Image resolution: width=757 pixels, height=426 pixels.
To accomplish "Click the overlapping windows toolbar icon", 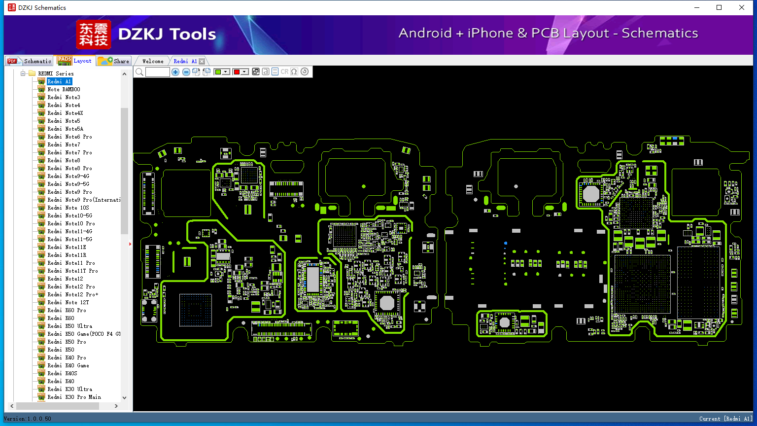I will [x=256, y=71].
